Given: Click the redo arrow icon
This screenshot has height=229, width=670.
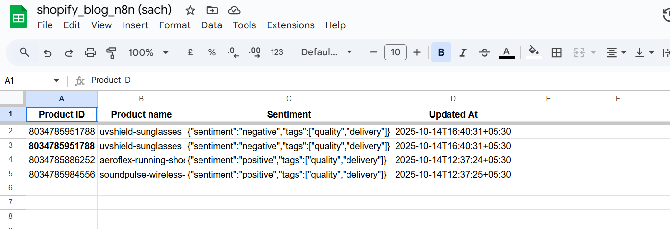Looking at the screenshot, I should coord(69,52).
